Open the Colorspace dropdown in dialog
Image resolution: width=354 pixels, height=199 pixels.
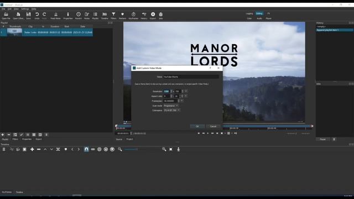click(x=171, y=111)
